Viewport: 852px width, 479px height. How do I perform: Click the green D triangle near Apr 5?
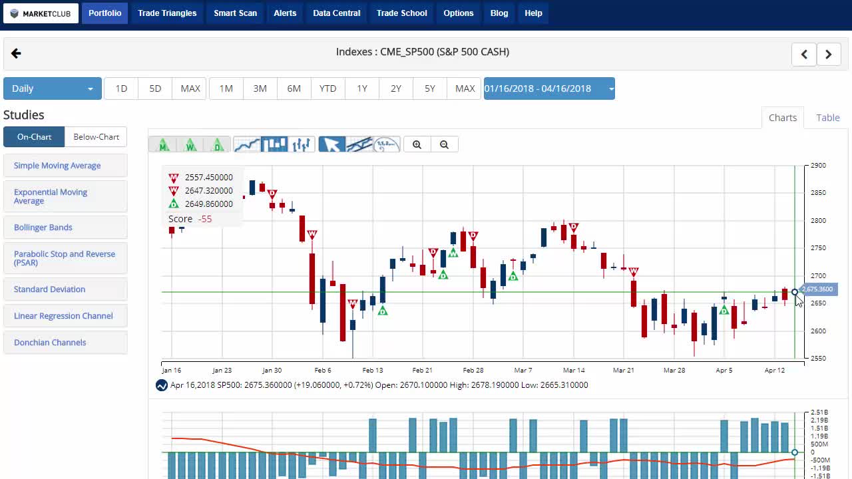click(724, 310)
